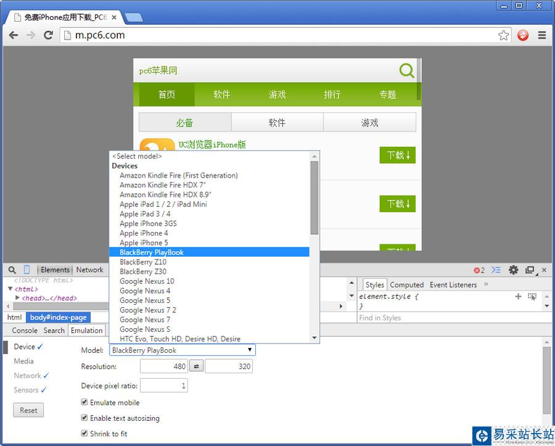Open the Model dropdown combo box

pos(183,350)
